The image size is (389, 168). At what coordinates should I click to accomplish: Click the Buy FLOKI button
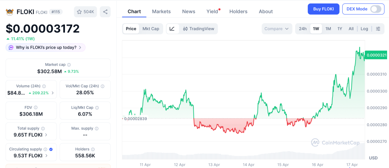[323, 9]
